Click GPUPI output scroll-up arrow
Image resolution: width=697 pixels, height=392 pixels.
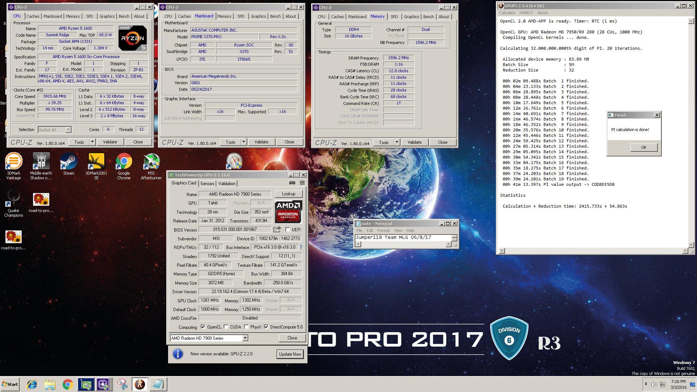pos(691,21)
